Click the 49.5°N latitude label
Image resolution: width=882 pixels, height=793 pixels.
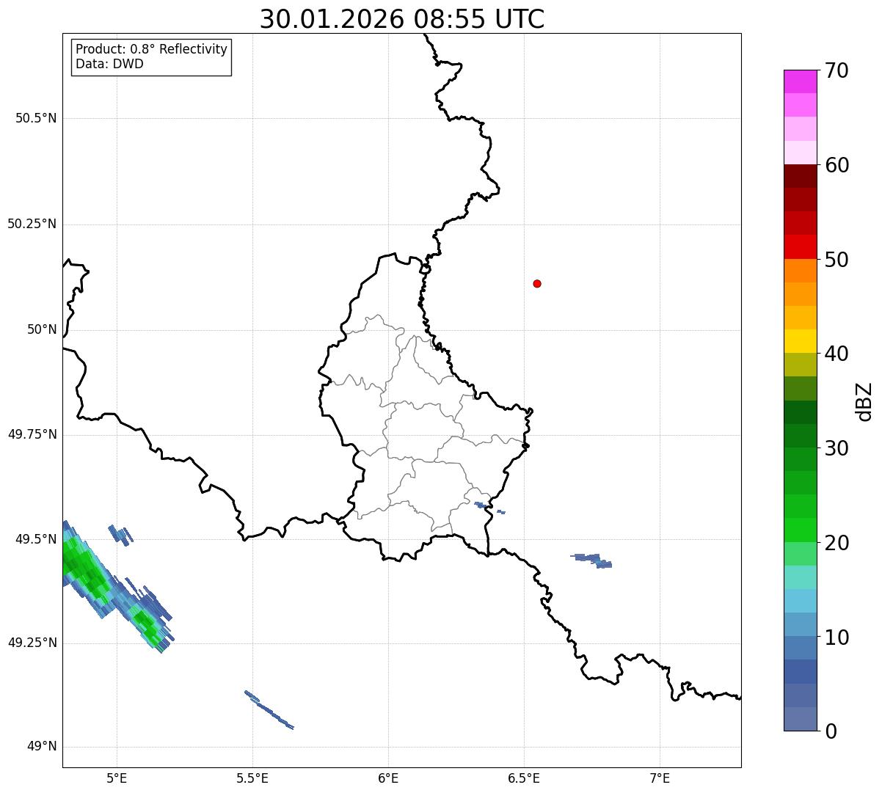click(36, 539)
